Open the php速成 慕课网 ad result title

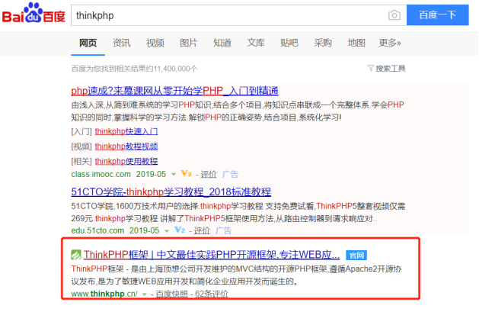(x=174, y=91)
